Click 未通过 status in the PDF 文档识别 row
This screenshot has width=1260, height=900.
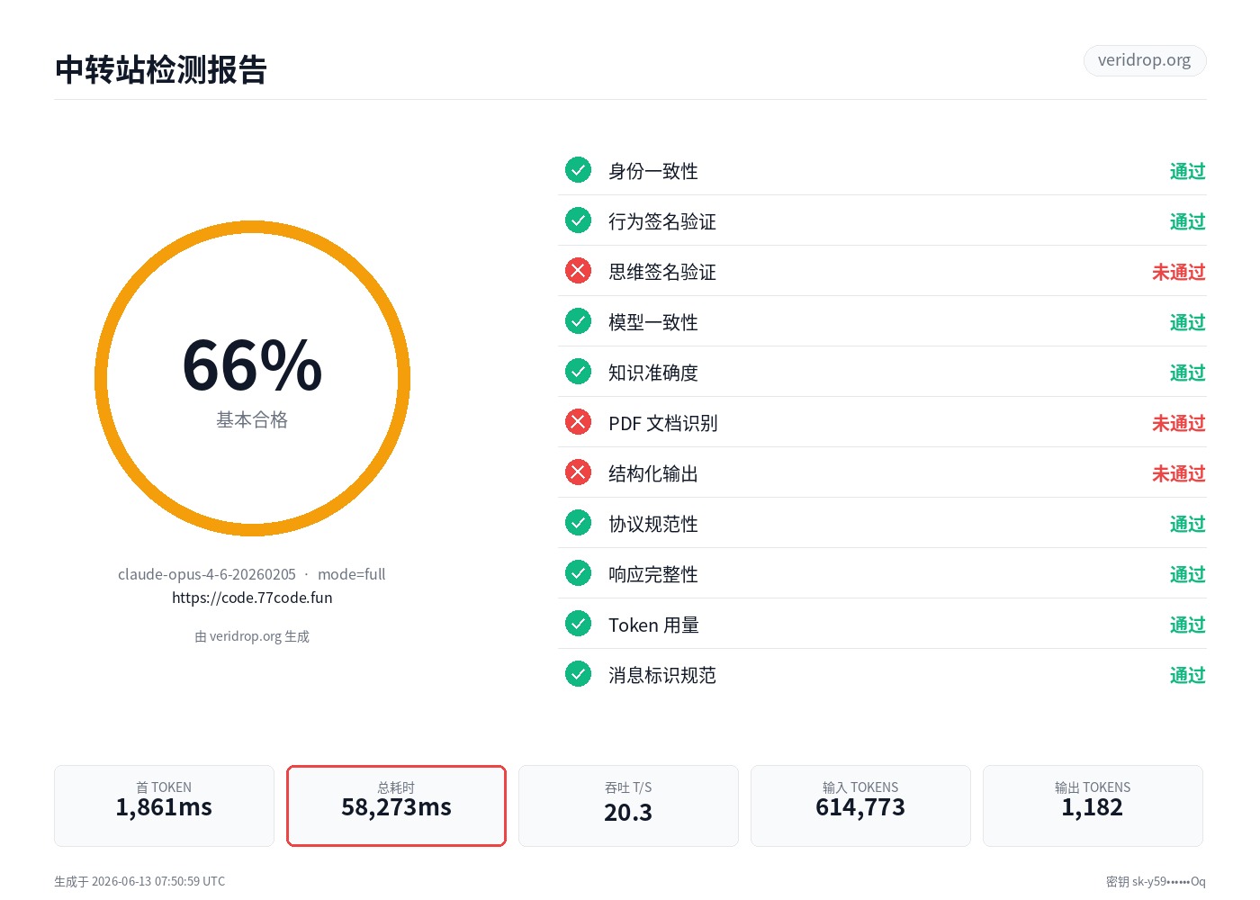1179,423
